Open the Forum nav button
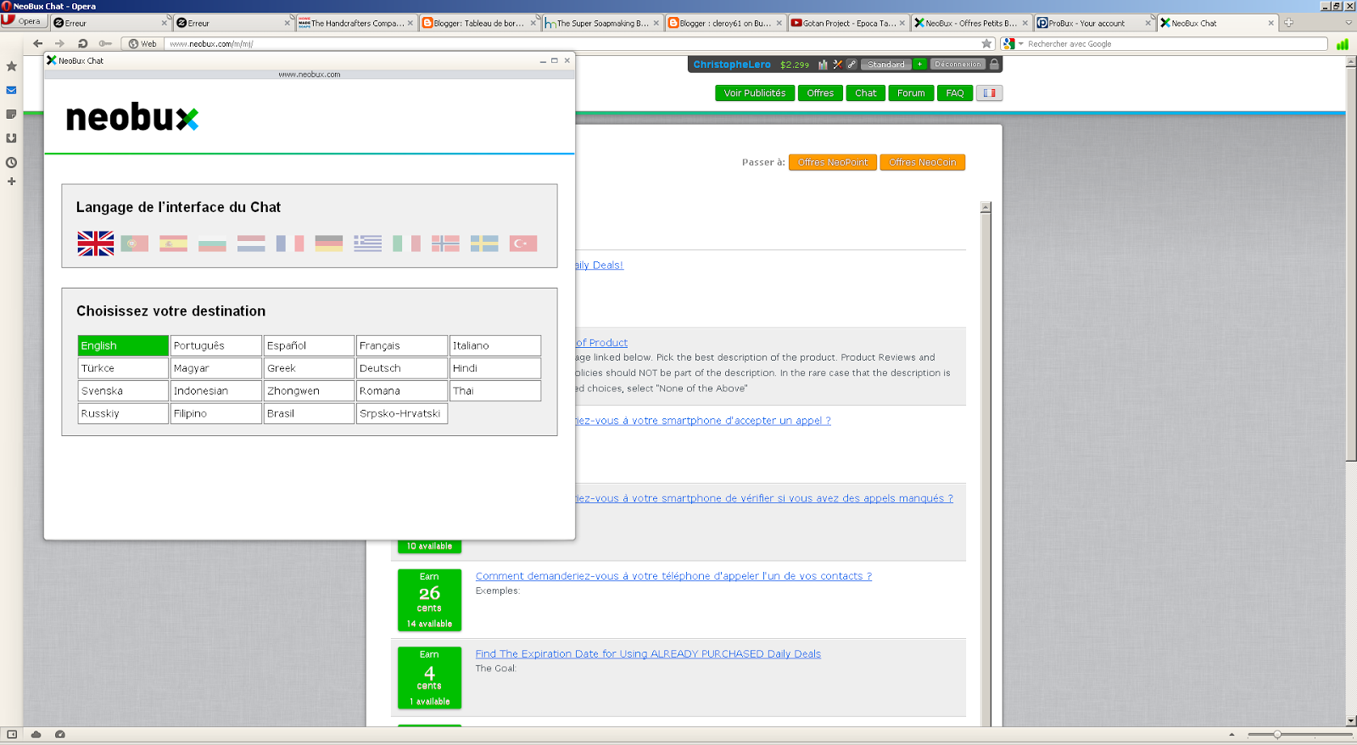The height and width of the screenshot is (745, 1357). point(912,93)
